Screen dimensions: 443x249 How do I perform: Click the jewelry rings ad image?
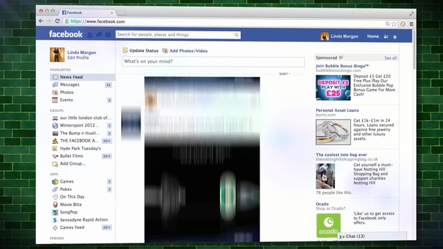tap(333, 132)
